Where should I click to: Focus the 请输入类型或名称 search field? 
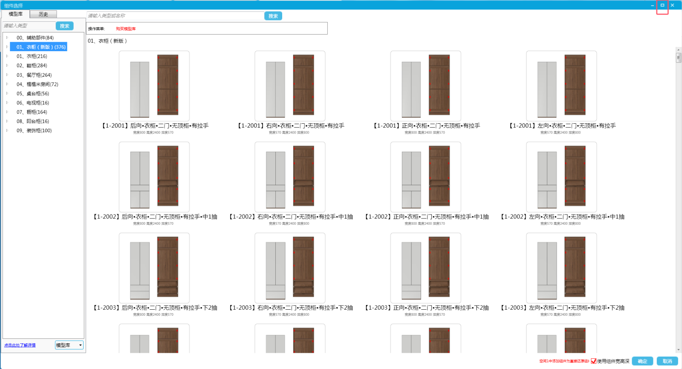(175, 16)
